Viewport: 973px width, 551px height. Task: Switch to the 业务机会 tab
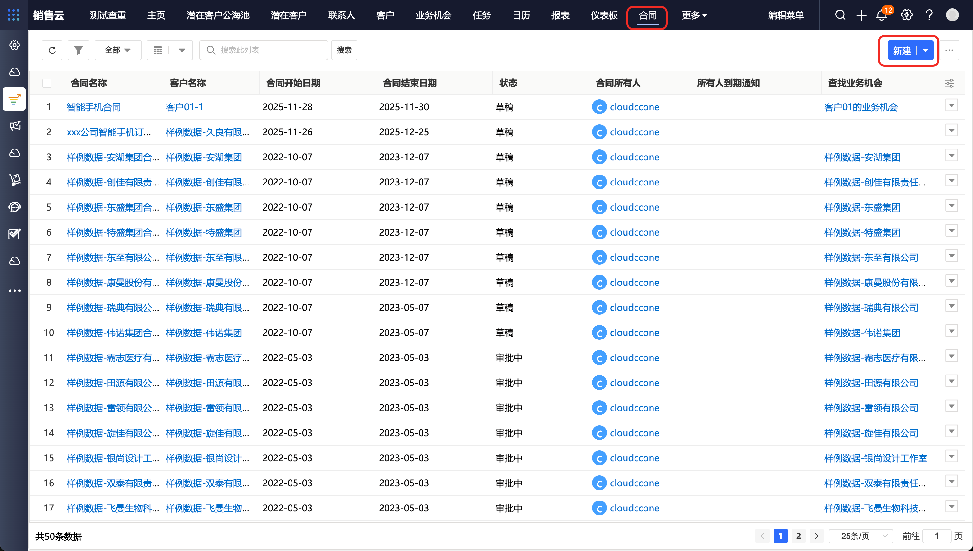pyautogui.click(x=433, y=15)
